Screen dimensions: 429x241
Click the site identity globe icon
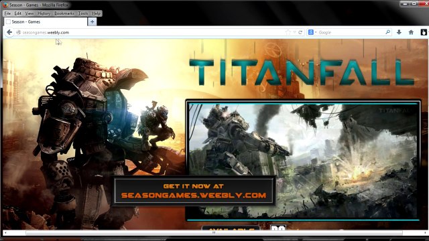pos(19,32)
